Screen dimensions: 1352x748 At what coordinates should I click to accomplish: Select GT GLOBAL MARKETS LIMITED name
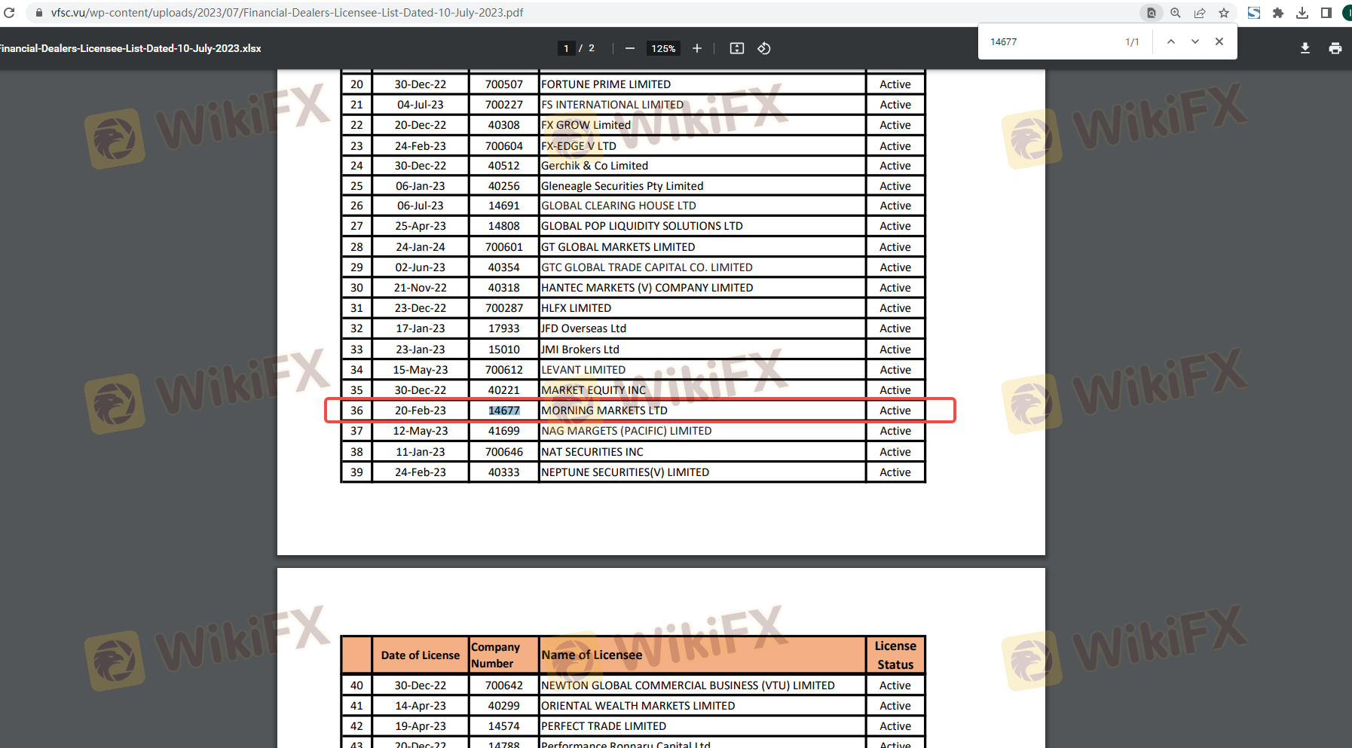coord(618,247)
